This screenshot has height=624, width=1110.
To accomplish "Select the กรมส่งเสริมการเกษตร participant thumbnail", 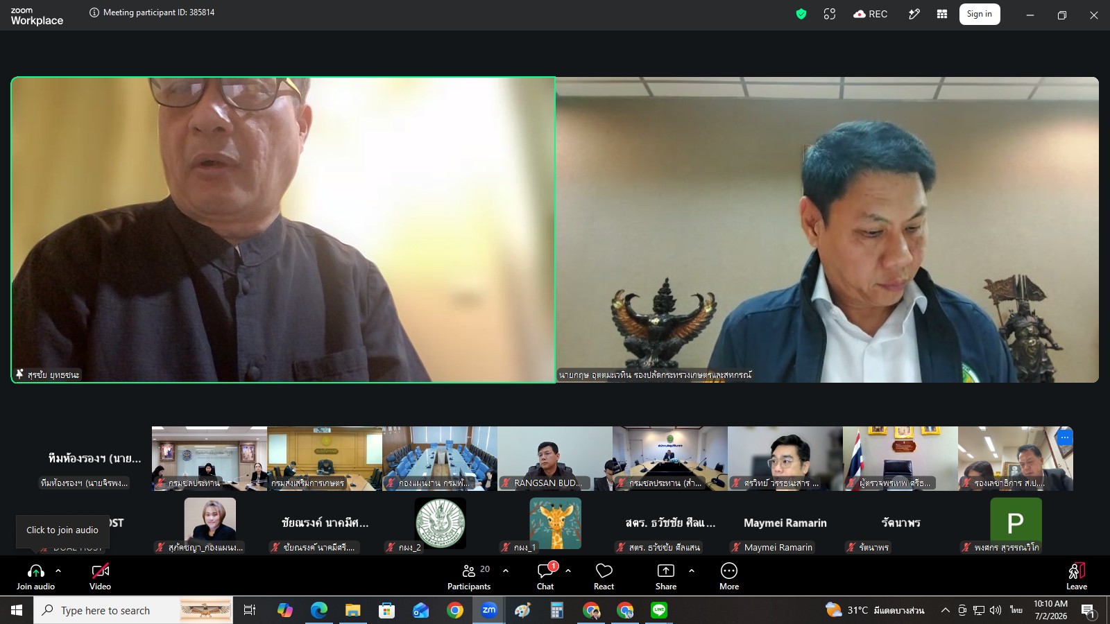I will [x=325, y=458].
